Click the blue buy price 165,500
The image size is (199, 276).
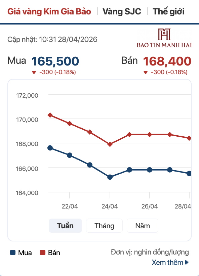(x=55, y=61)
